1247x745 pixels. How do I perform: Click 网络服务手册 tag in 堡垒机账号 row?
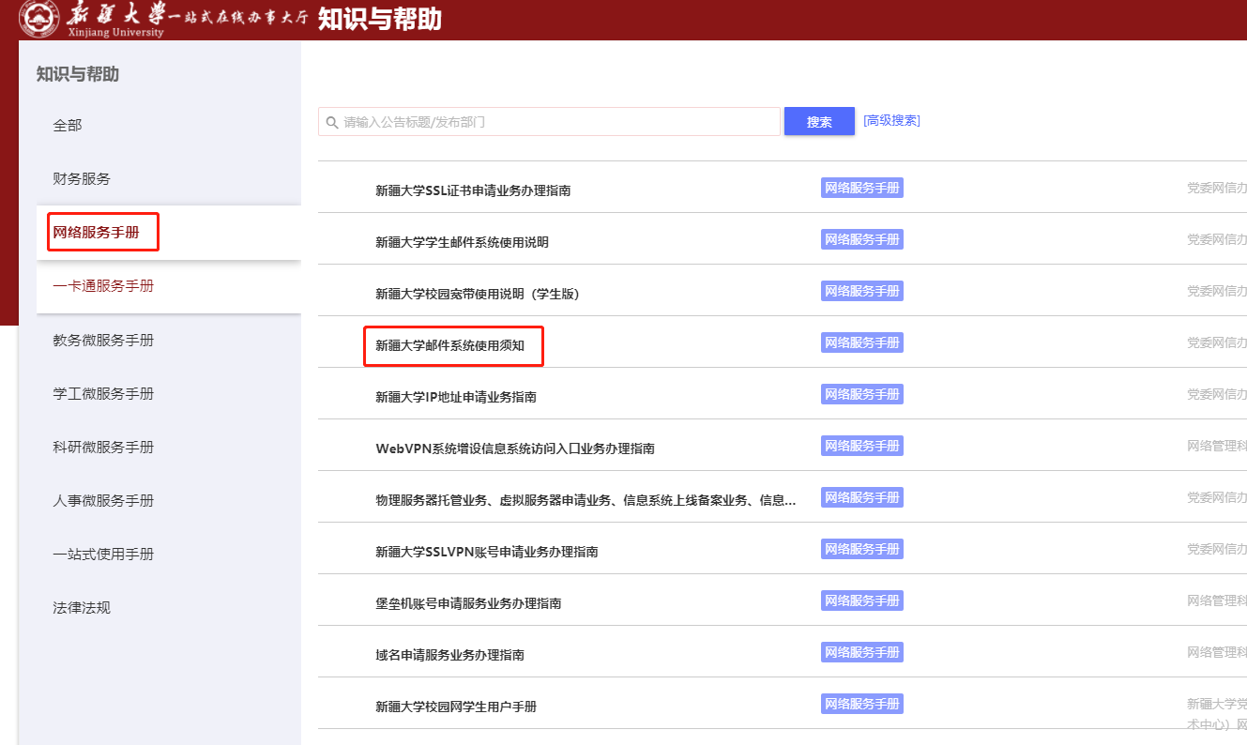click(x=862, y=601)
